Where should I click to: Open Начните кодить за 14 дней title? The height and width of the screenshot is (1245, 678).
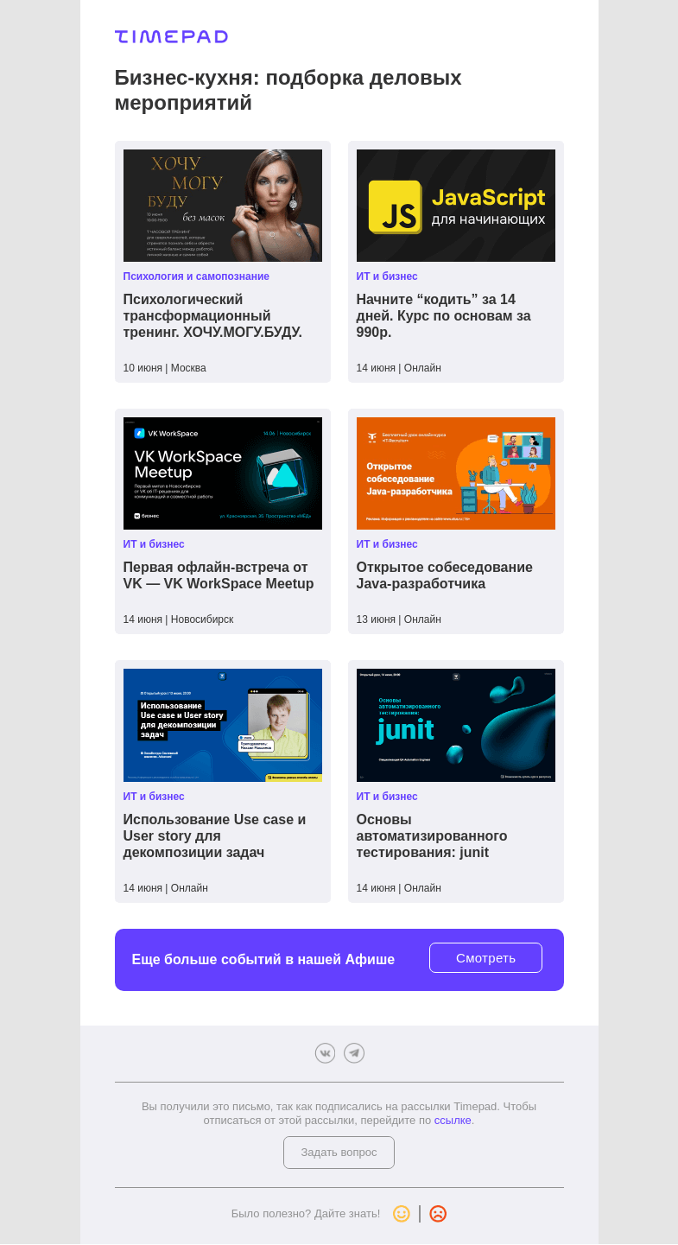444,316
